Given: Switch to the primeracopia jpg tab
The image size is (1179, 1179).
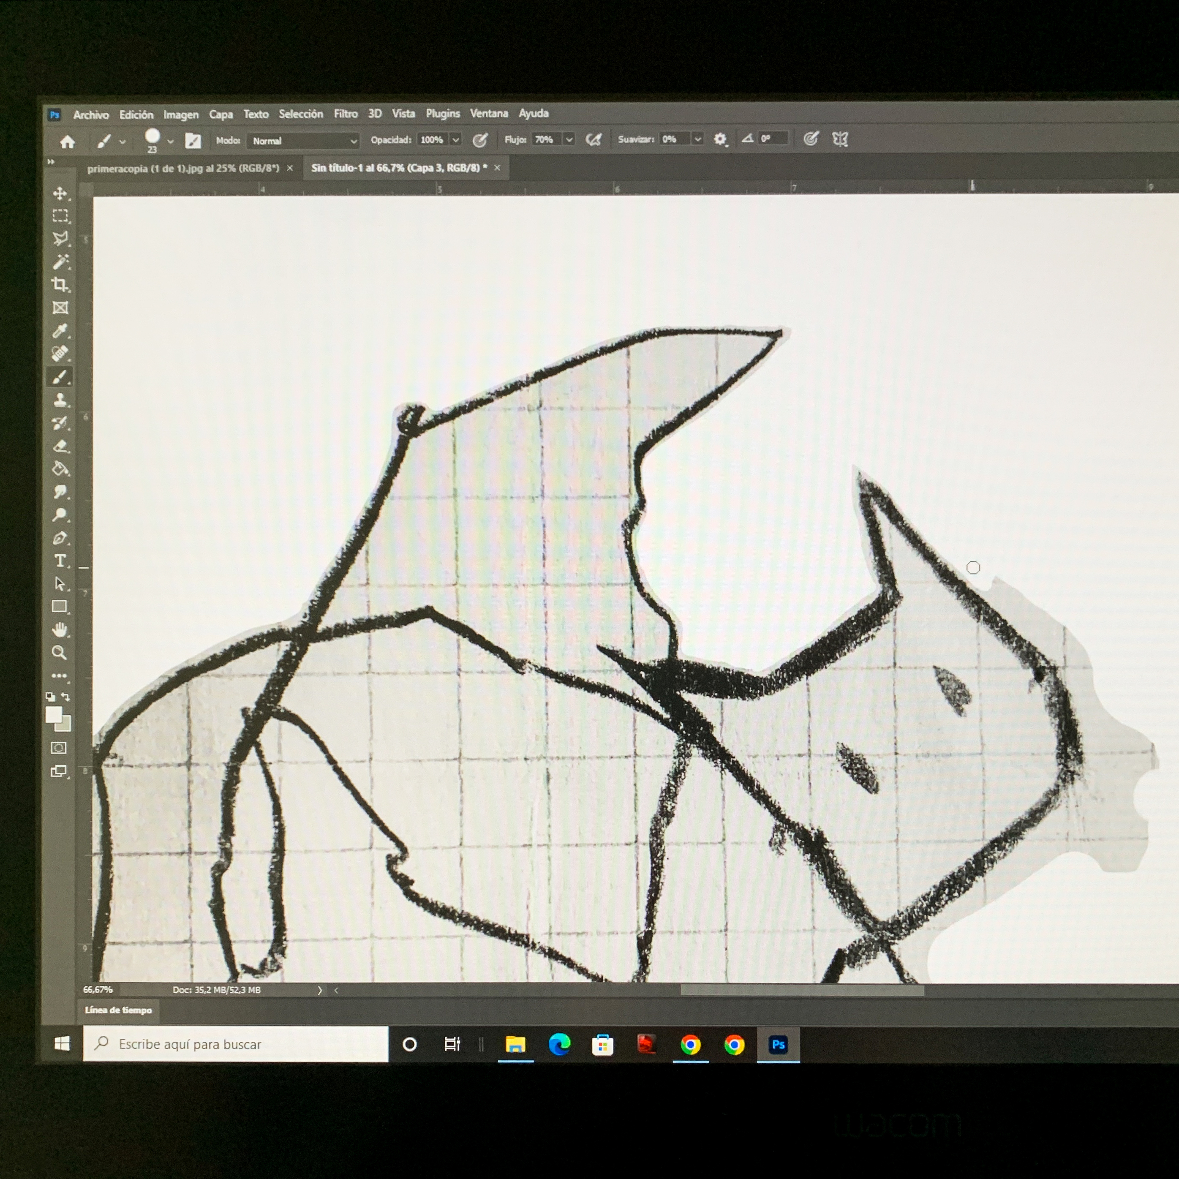Looking at the screenshot, I should pyautogui.click(x=182, y=169).
